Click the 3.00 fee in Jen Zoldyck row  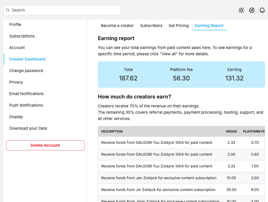point(255,178)
